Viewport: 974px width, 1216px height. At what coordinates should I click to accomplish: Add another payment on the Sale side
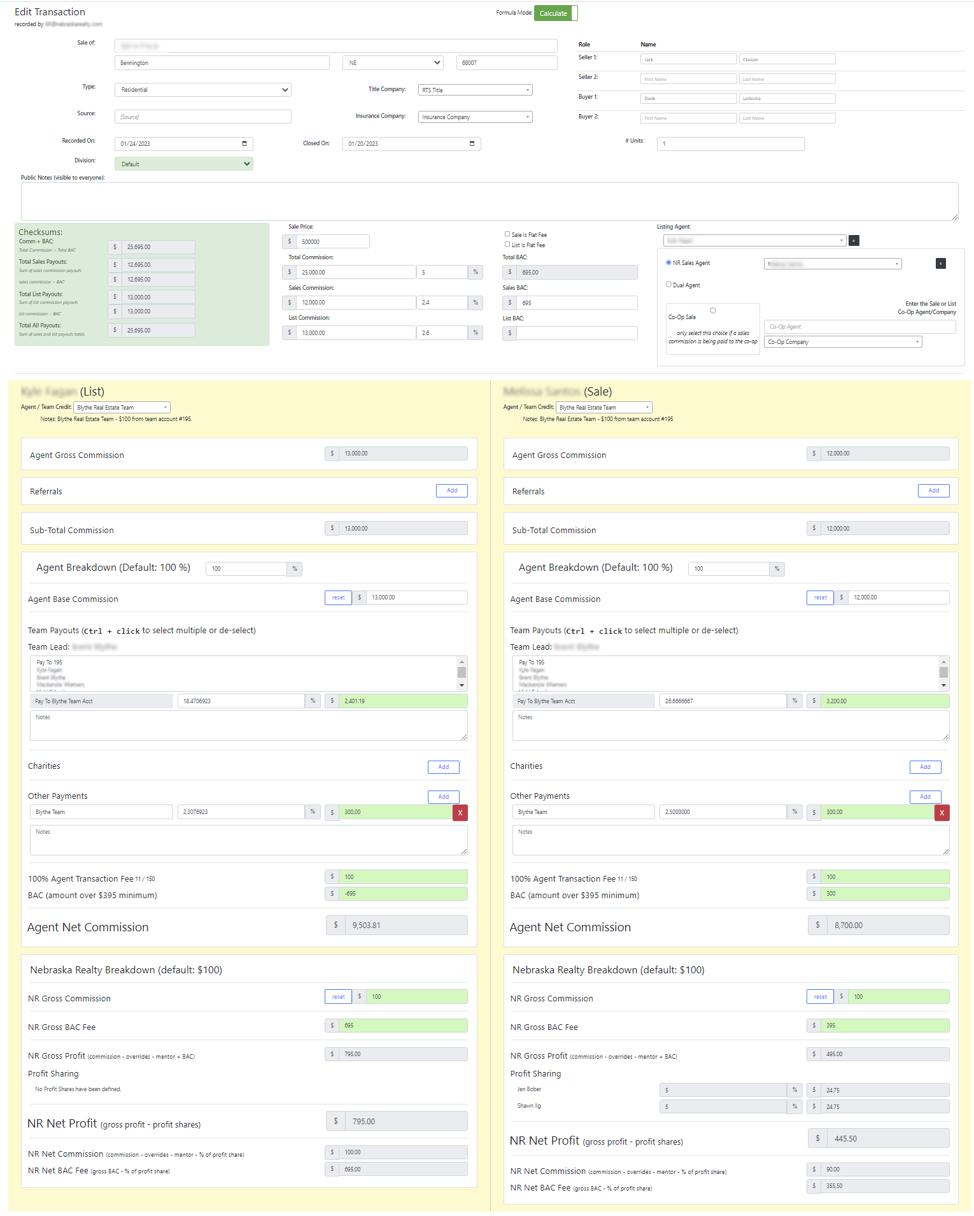926,797
